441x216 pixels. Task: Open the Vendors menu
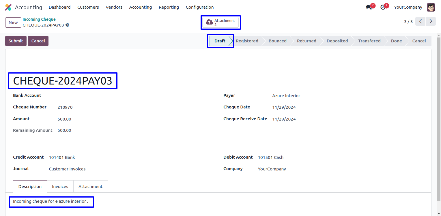[x=114, y=7]
